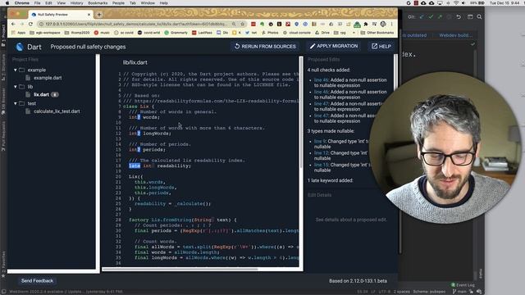
Task: Click the highlighted late keyword on line 18
Action: point(135,166)
